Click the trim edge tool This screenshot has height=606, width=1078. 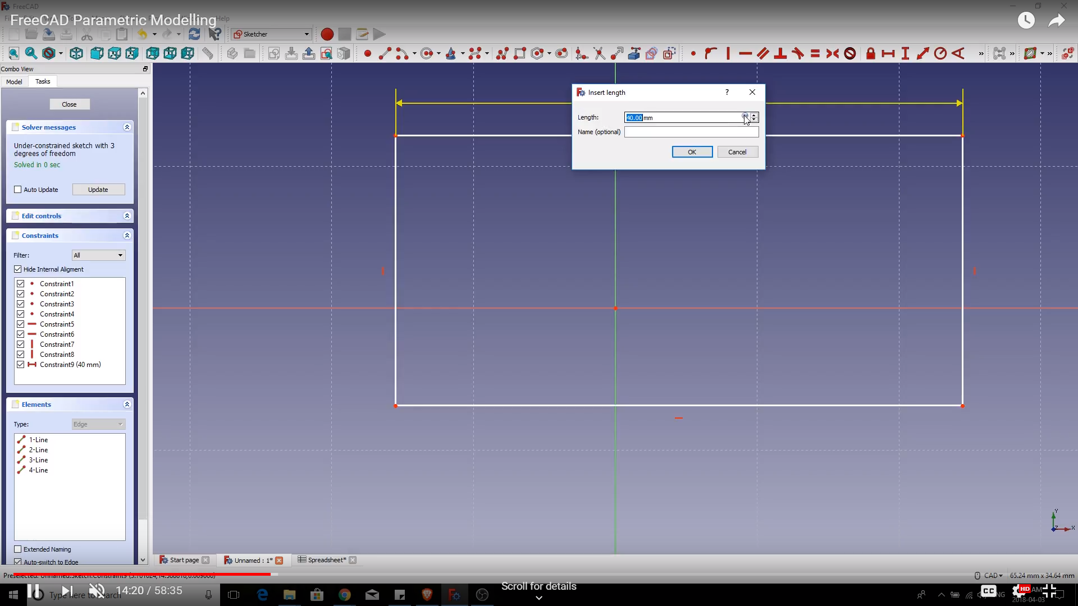599,53
